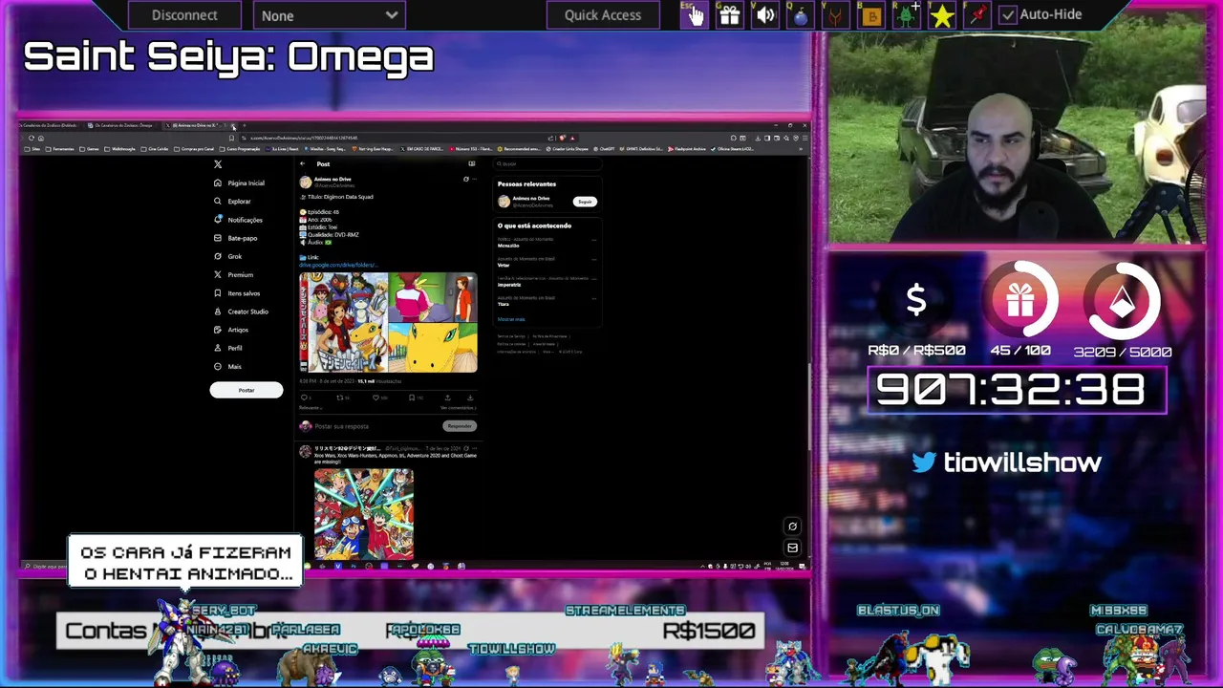Click the white Postar button
Image resolution: width=1223 pixels, height=688 pixels.
point(247,390)
